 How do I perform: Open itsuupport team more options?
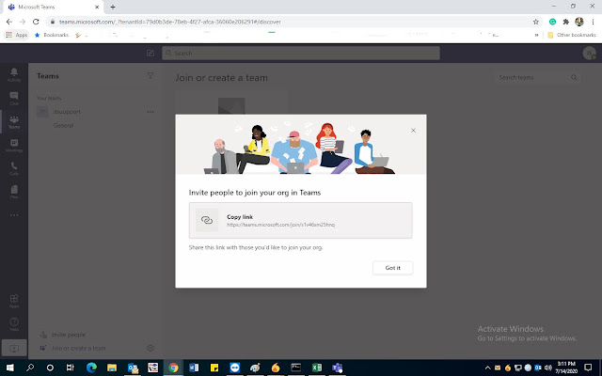coord(150,112)
